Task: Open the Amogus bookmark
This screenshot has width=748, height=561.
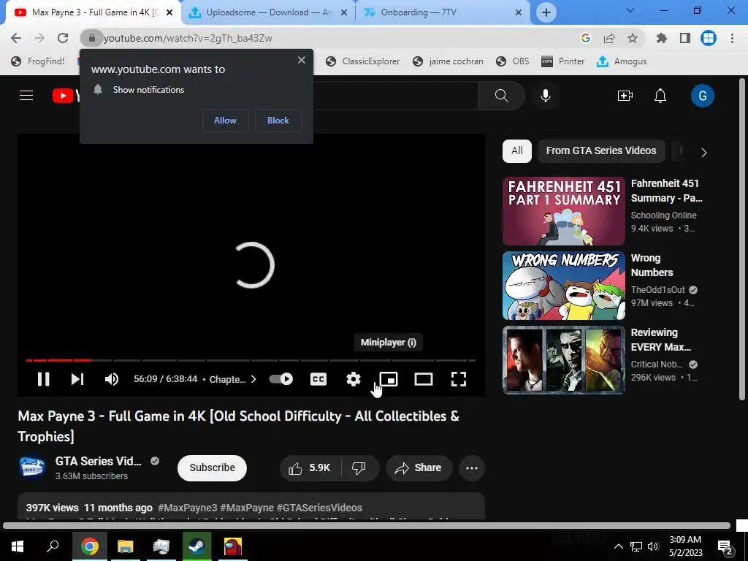Action: click(x=622, y=61)
